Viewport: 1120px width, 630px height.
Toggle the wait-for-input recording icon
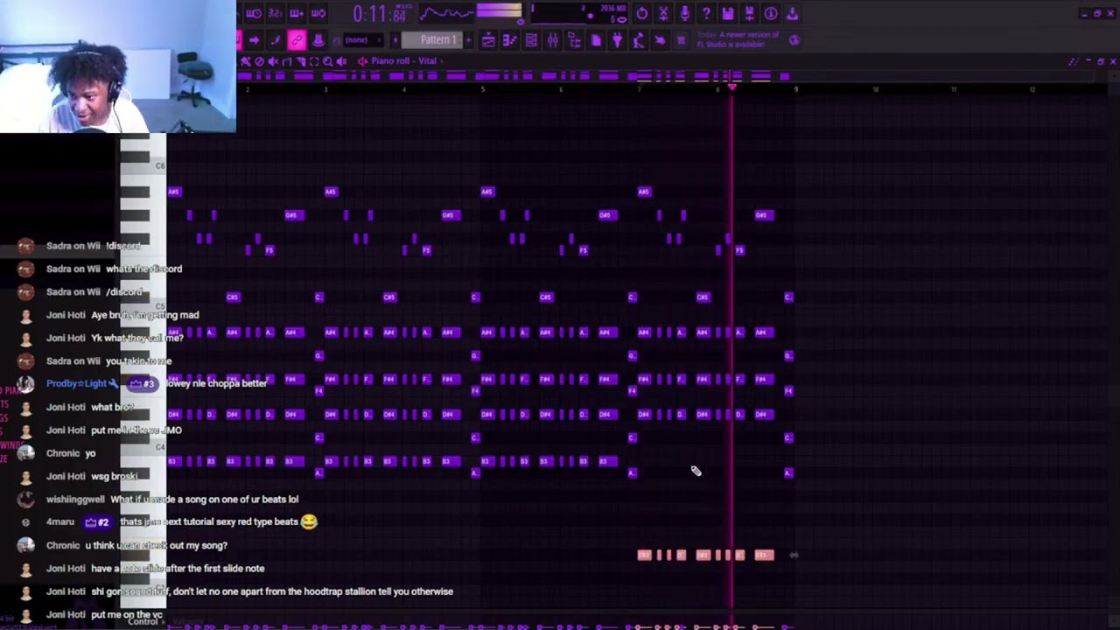(x=254, y=13)
